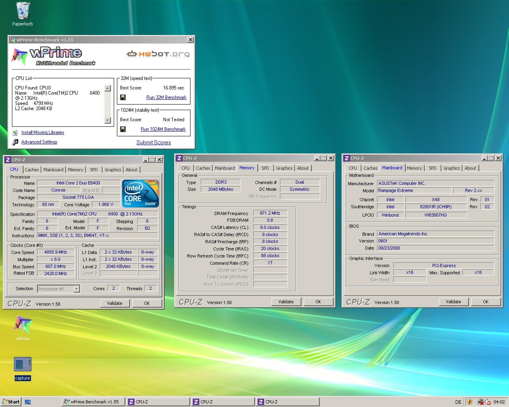509x407 pixels.
Task: Click the floppy save icon beside Run 1024M Benchmark
Action: (123, 129)
